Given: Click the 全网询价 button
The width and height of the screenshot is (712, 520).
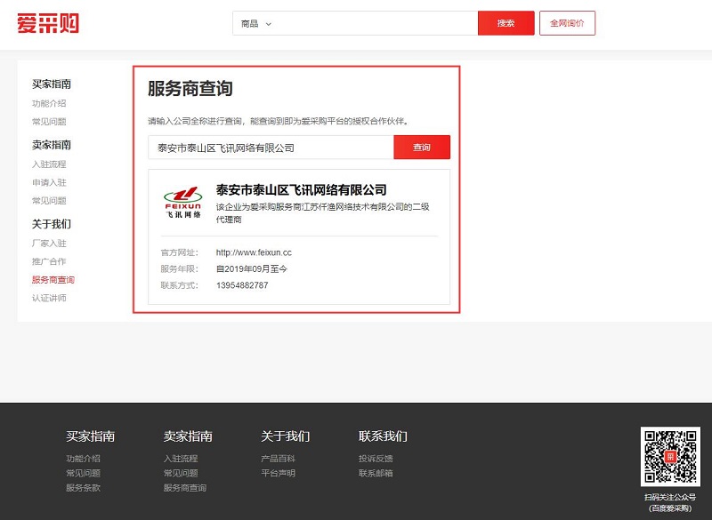Looking at the screenshot, I should pyautogui.click(x=567, y=23).
